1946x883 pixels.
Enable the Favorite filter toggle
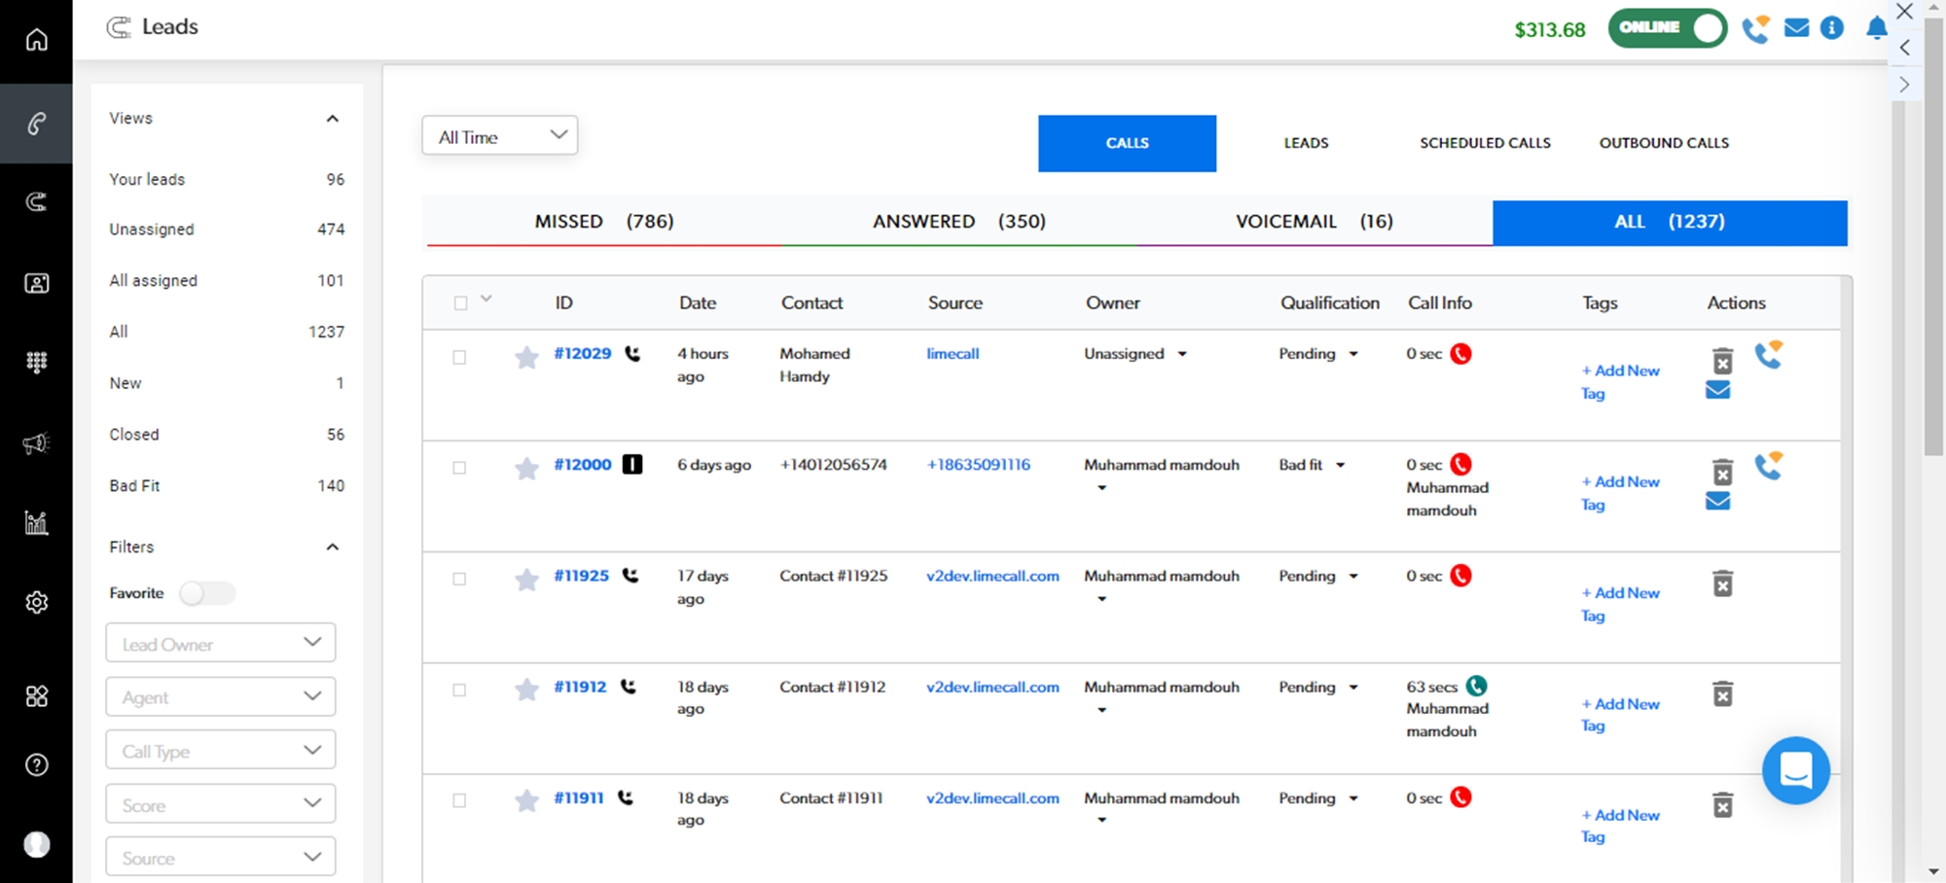[x=207, y=593]
